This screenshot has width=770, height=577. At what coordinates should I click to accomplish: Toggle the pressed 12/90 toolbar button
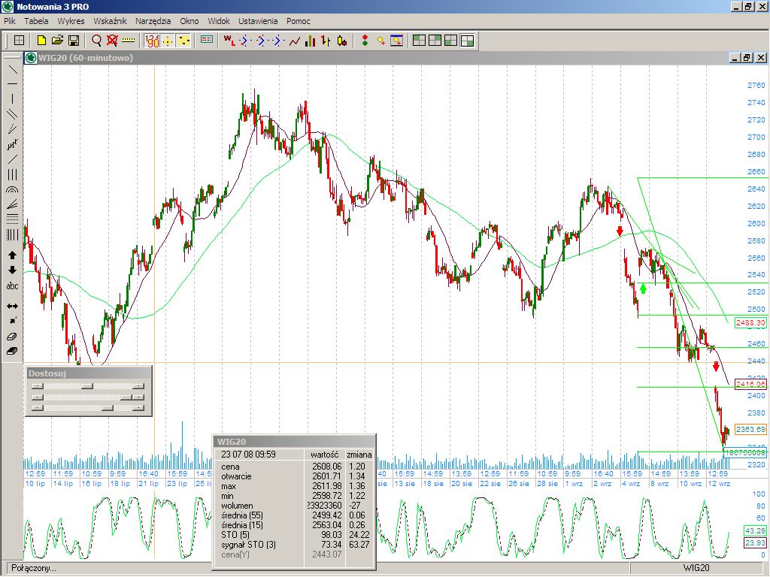(152, 41)
